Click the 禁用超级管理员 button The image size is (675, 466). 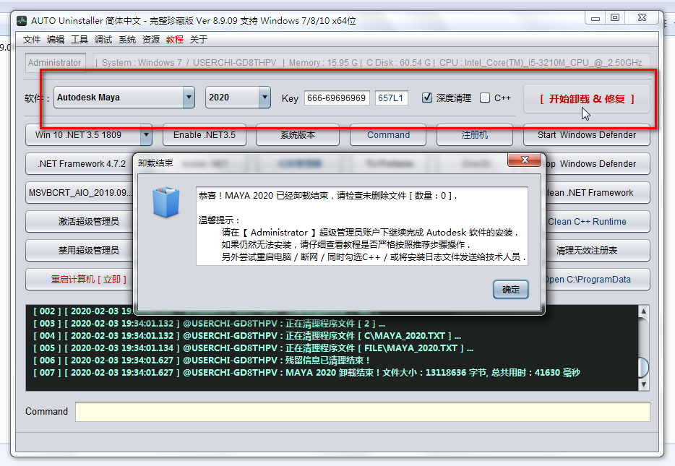pos(79,250)
